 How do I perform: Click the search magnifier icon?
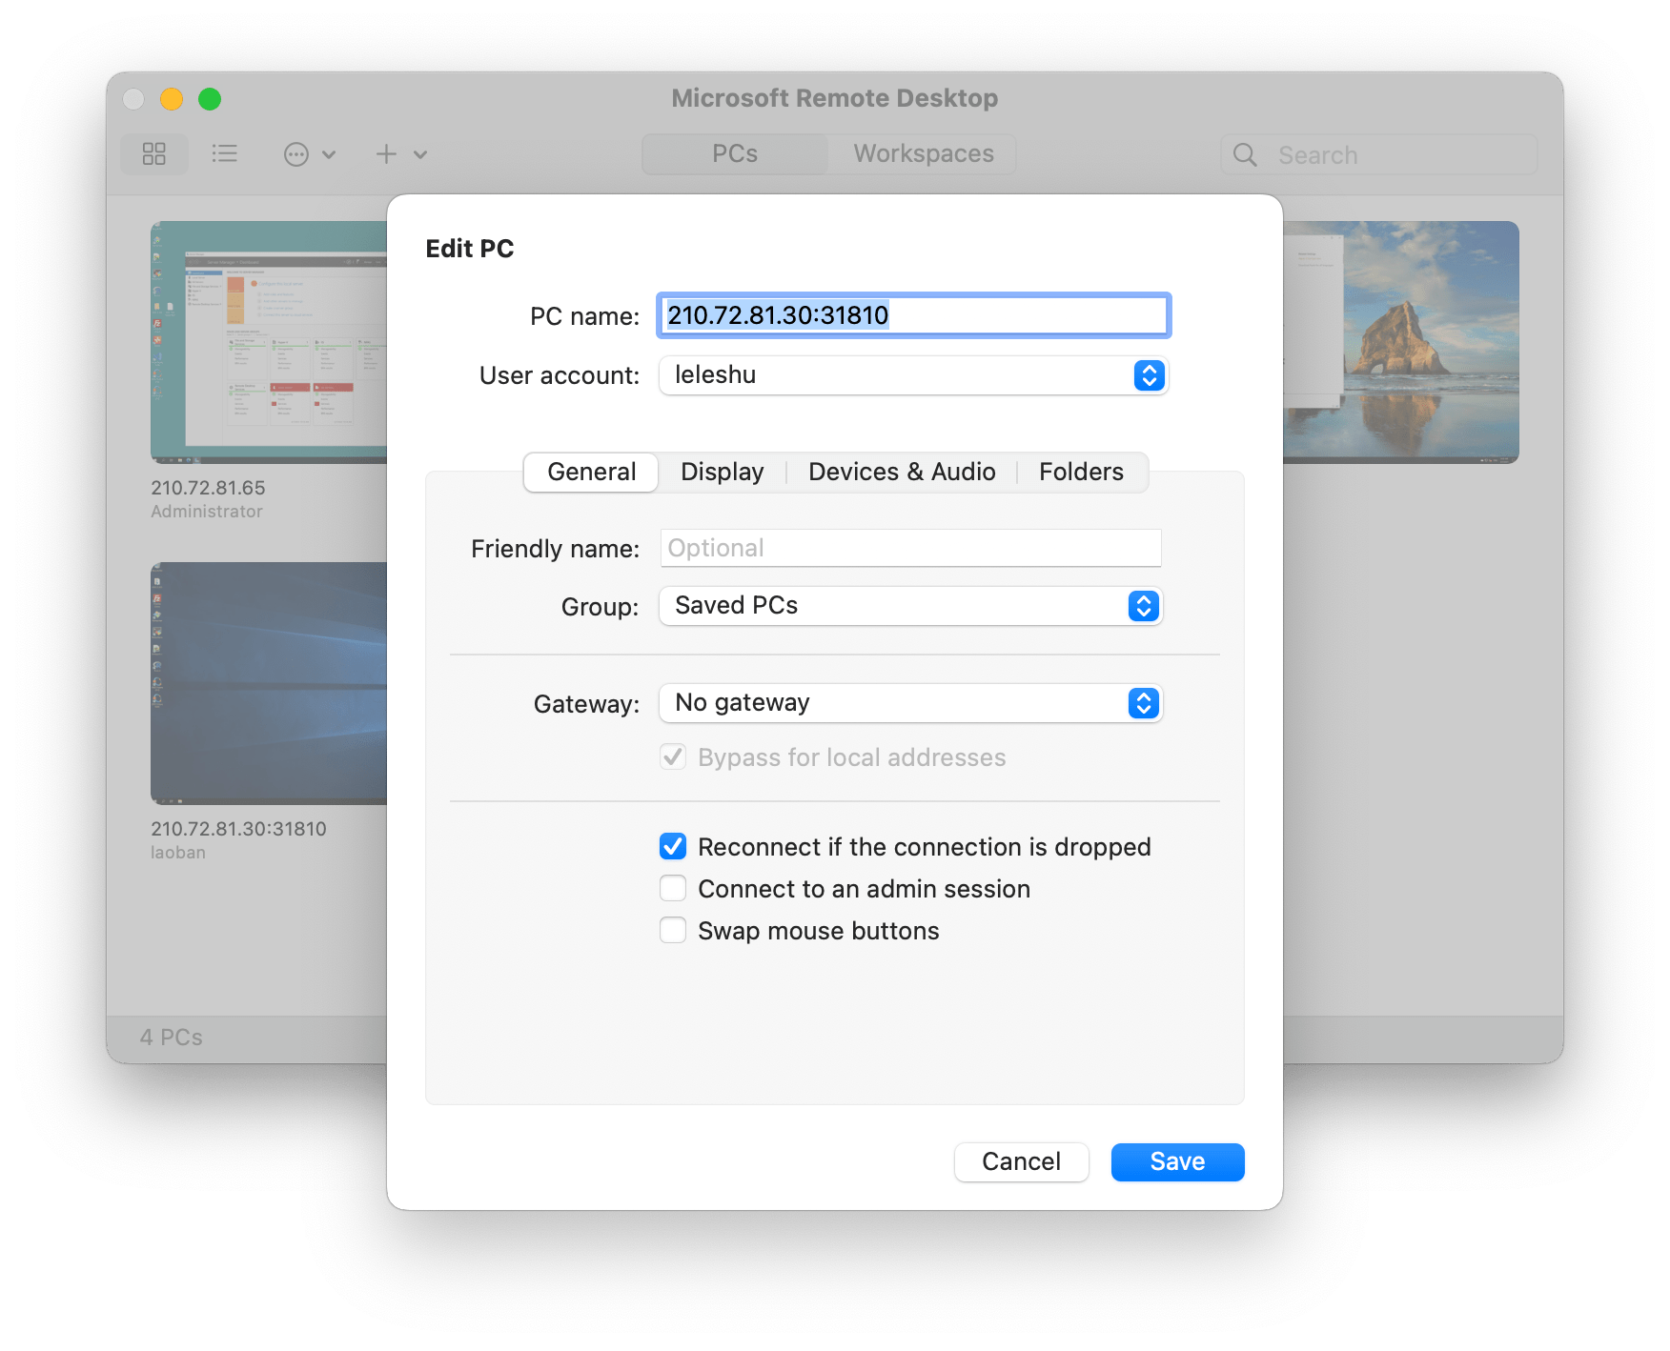(1245, 154)
